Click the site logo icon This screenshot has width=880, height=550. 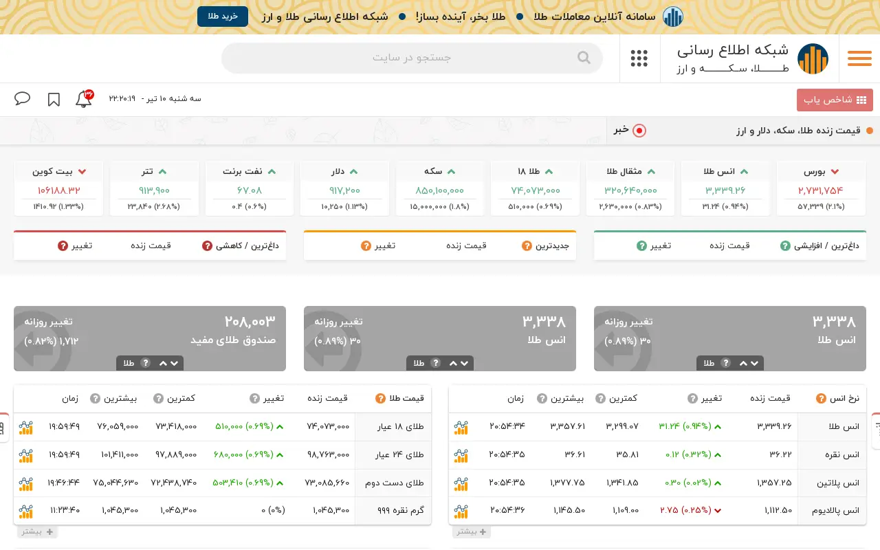coord(813,59)
